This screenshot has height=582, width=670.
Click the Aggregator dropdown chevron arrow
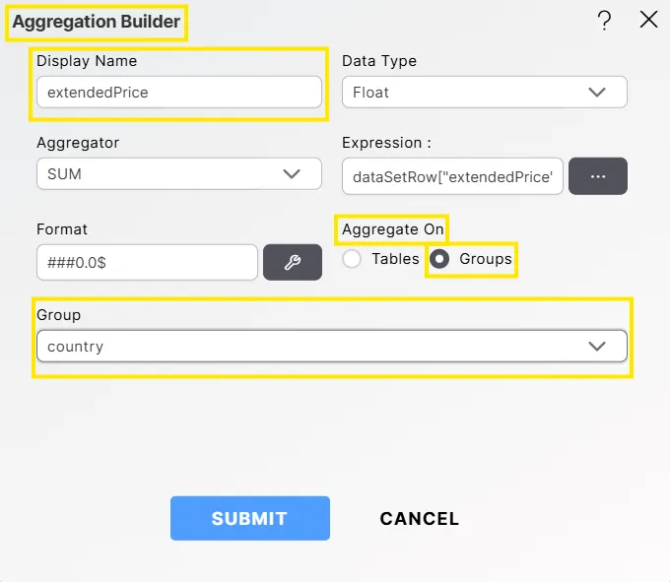[292, 173]
